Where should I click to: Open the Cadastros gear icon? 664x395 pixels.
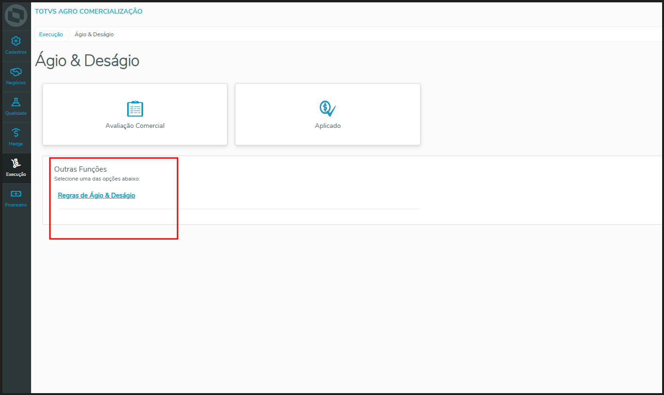click(x=16, y=41)
